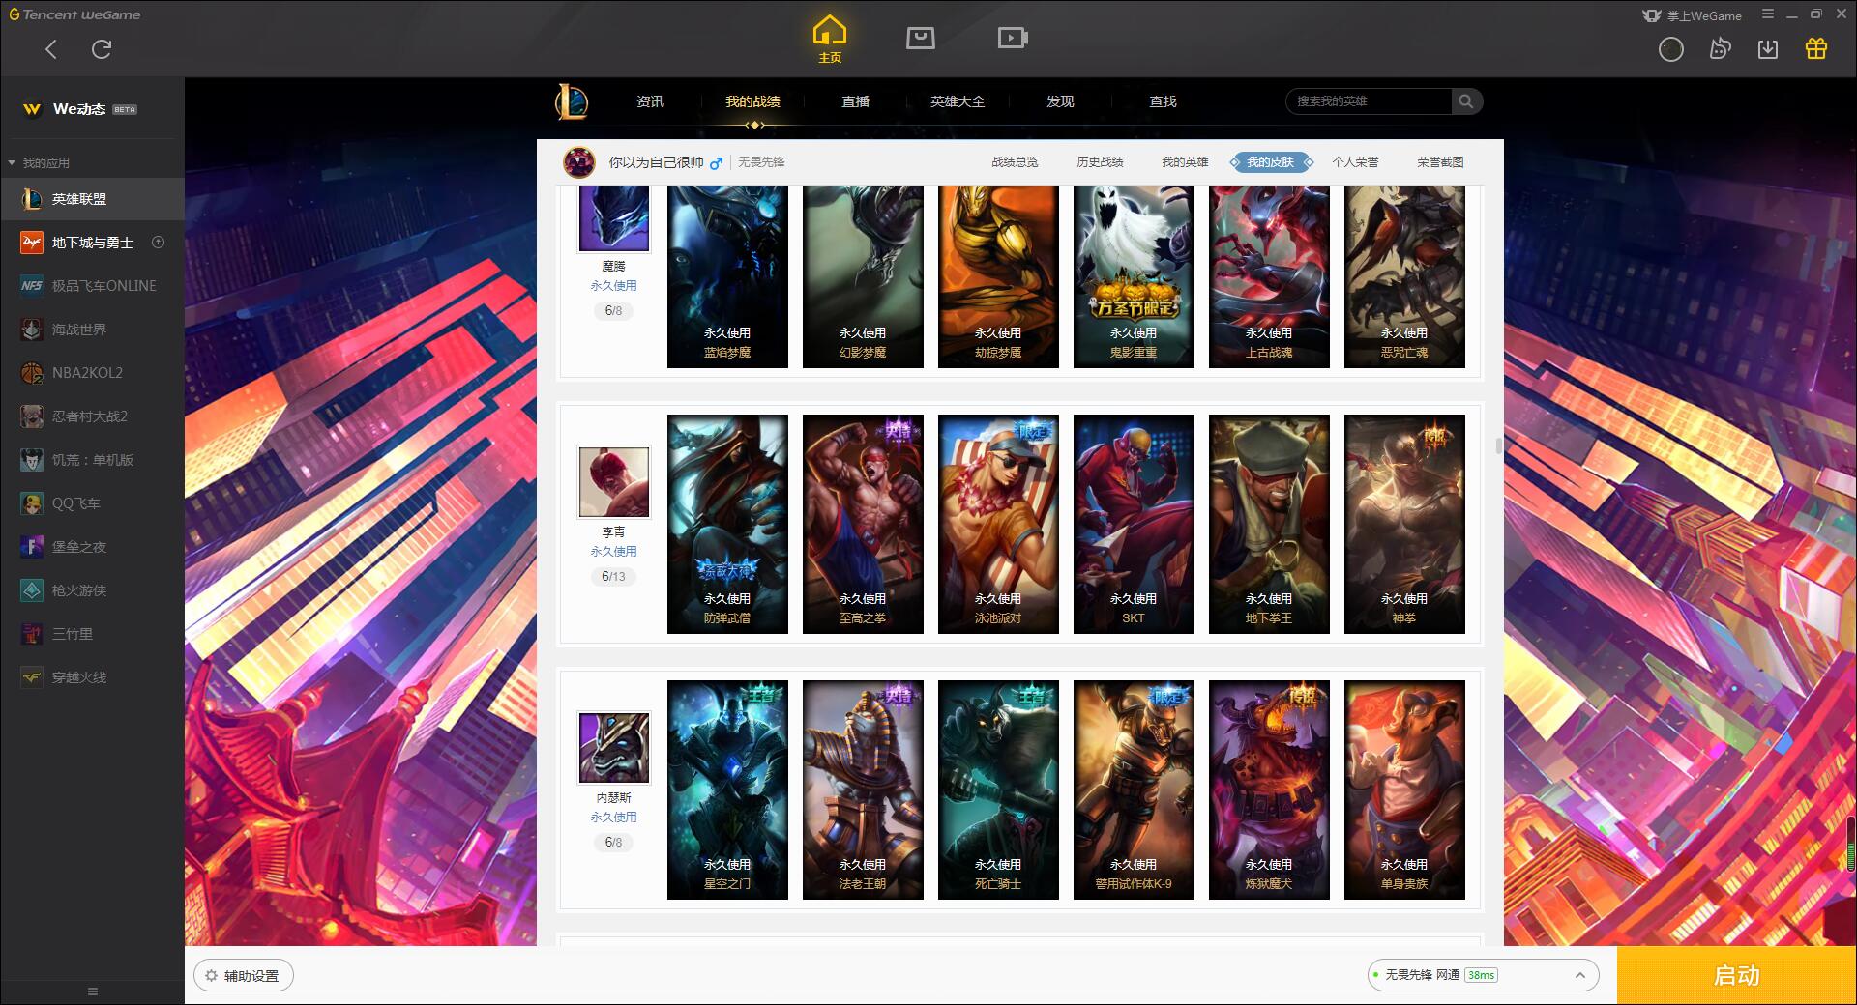This screenshot has height=1005, width=1857.
Task: Click the sidebar bottom menu handle icon
Action: pos(93,991)
